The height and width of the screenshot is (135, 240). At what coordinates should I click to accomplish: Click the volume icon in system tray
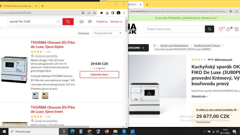point(217,132)
